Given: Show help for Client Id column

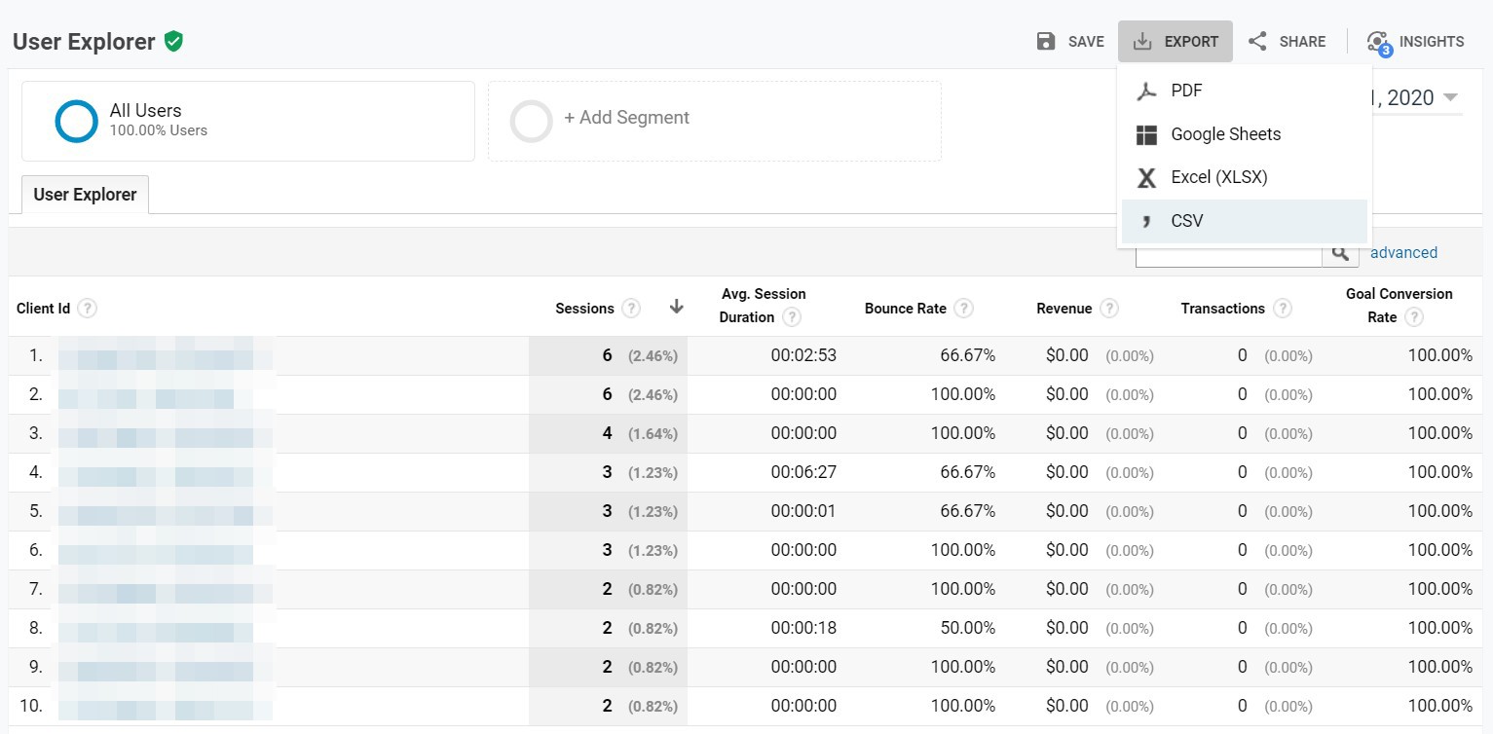Looking at the screenshot, I should 88,309.
